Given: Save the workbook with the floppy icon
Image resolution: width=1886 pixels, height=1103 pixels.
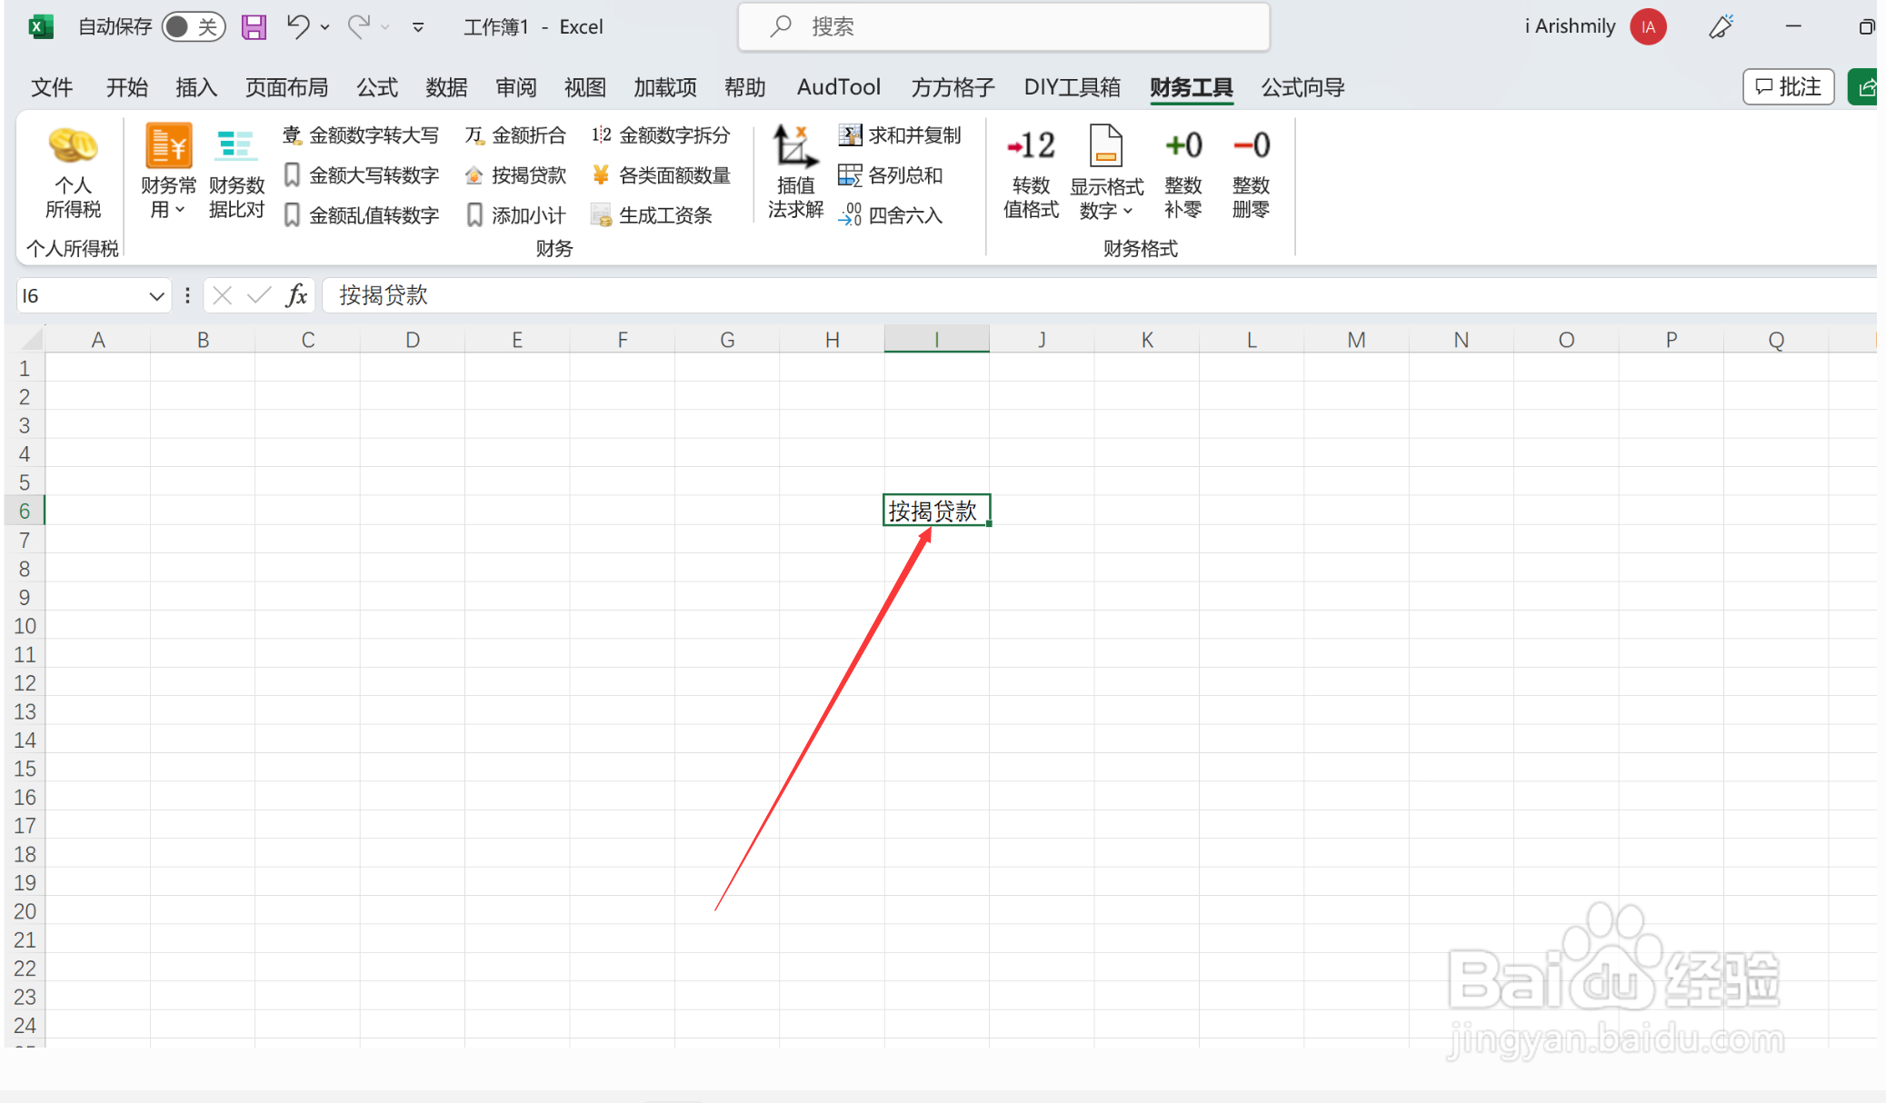Looking at the screenshot, I should click(x=254, y=27).
